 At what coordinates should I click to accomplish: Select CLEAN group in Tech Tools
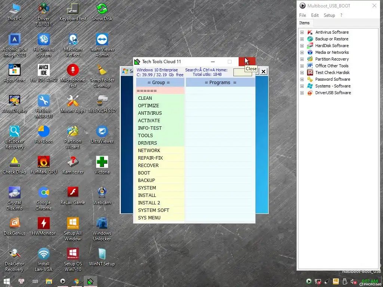160,98
